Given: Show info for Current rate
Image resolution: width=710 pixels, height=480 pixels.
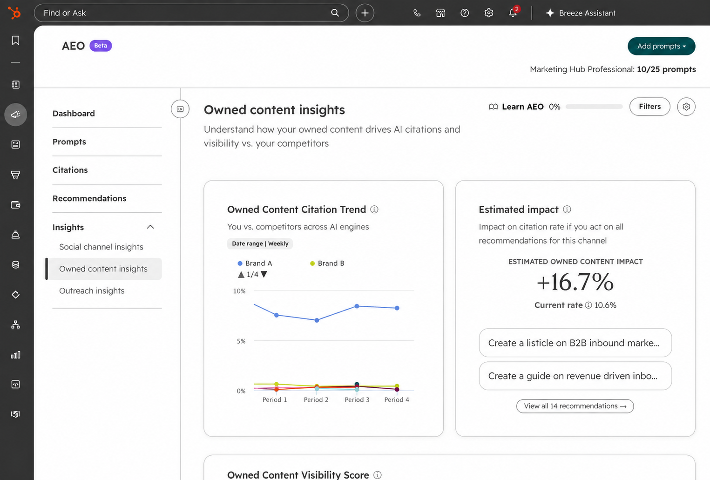Looking at the screenshot, I should coord(588,305).
